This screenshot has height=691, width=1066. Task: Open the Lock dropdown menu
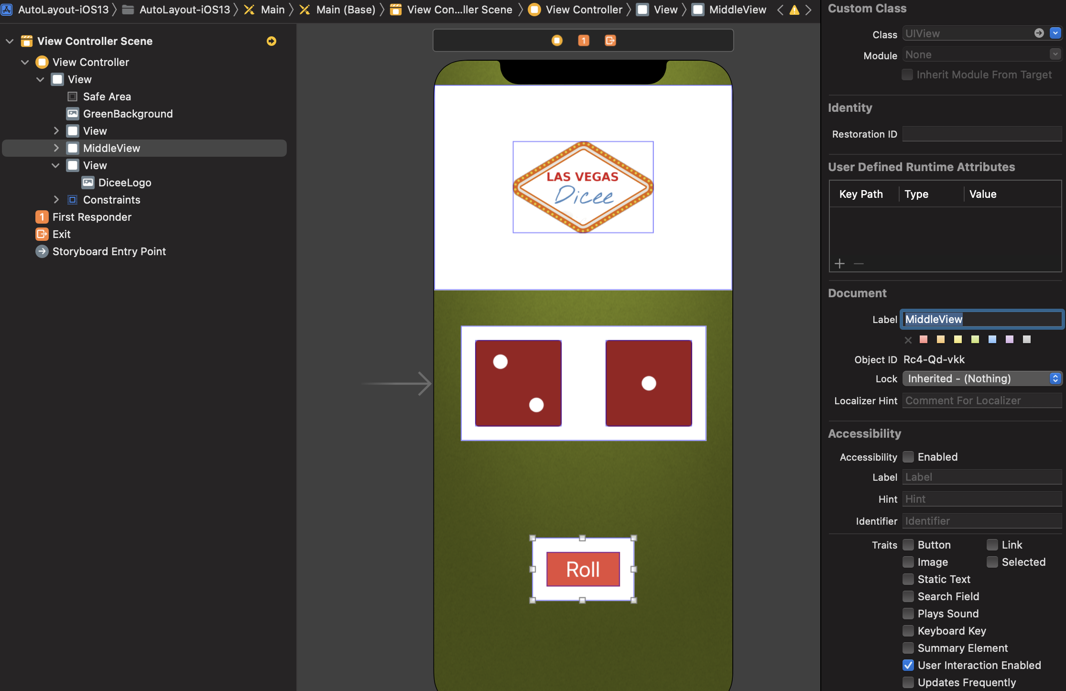pyautogui.click(x=982, y=378)
